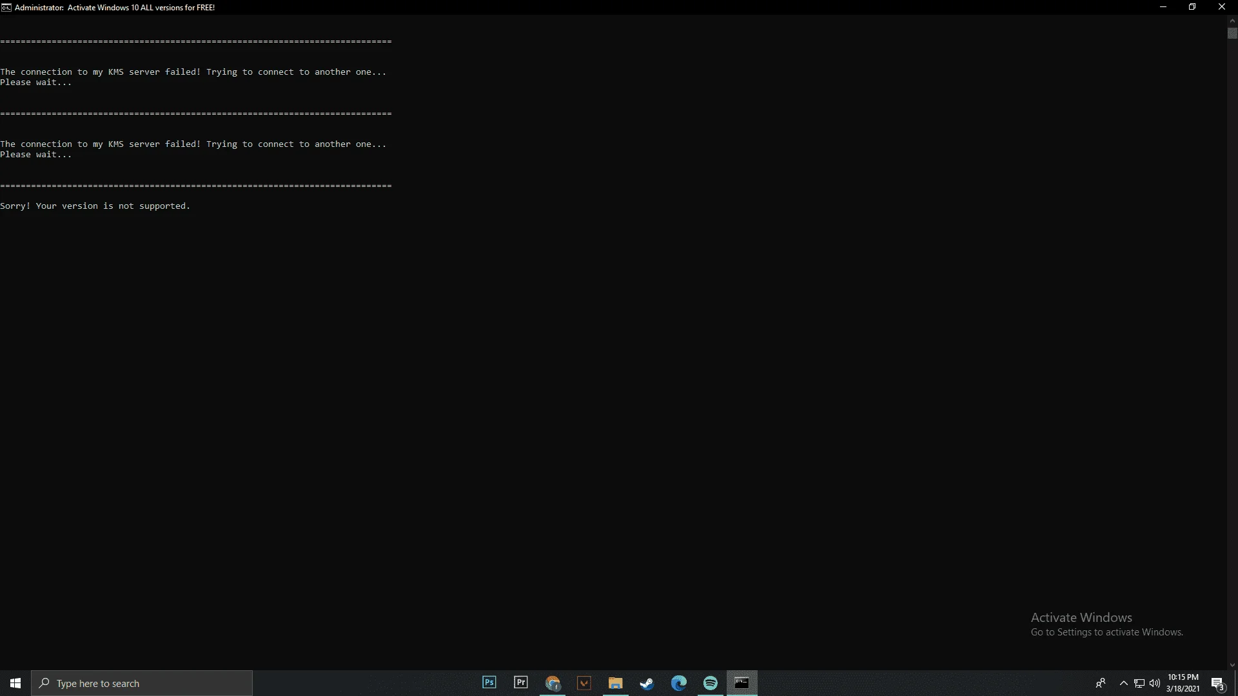
Task: Open the People tray icon
Action: pyautogui.click(x=1101, y=683)
